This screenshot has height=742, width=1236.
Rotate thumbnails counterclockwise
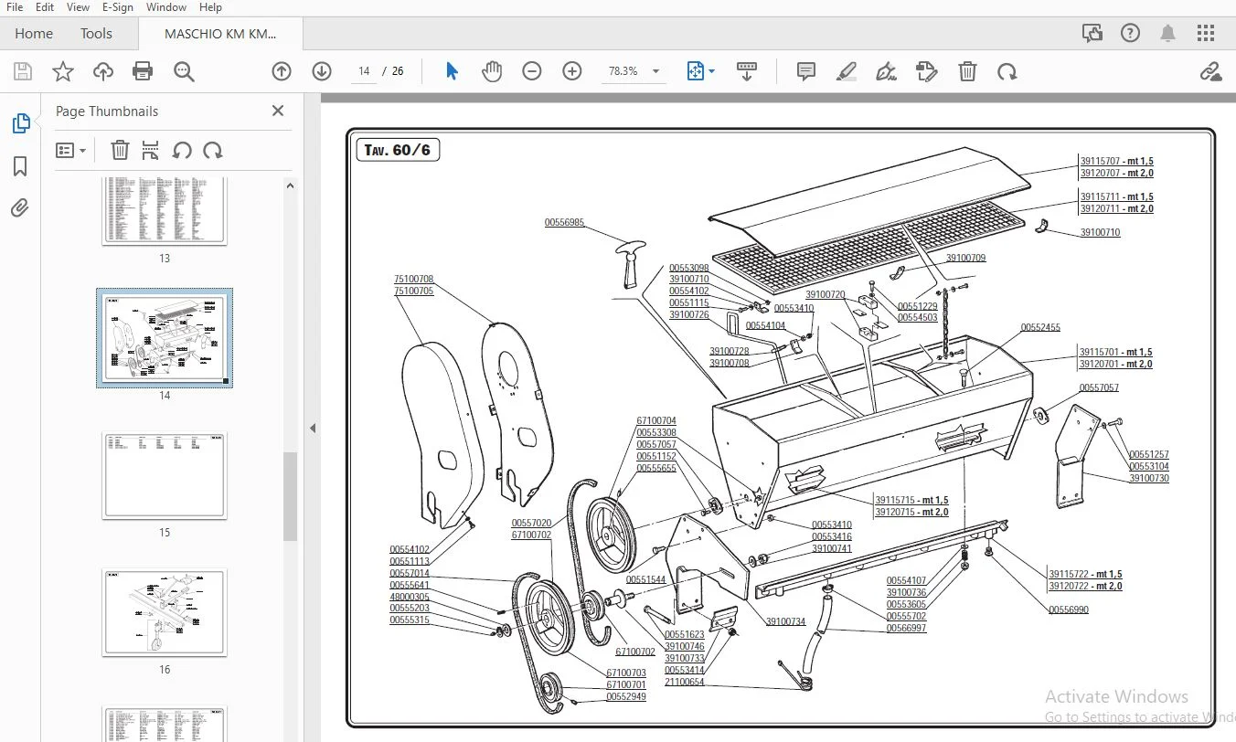[x=182, y=150]
